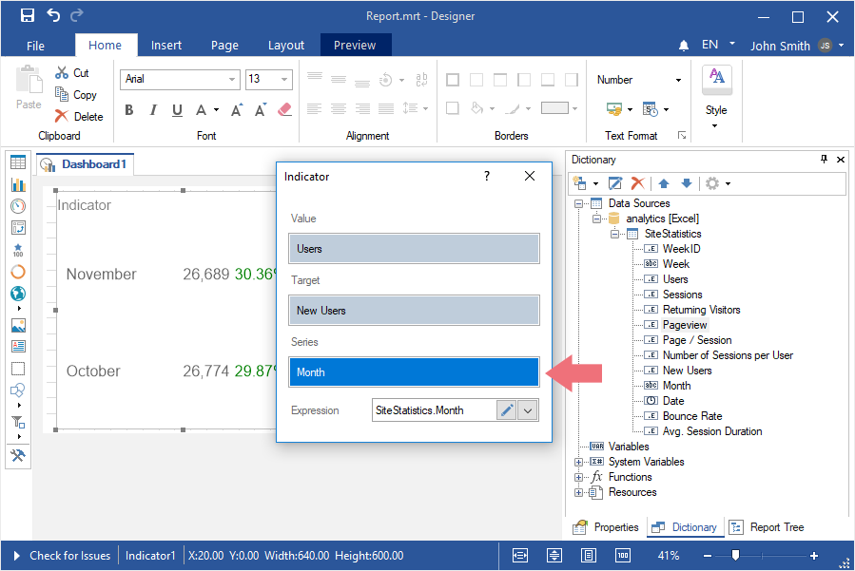Switch to the Insert ribbon tab
Screen dimensions: 855x571
click(x=166, y=45)
